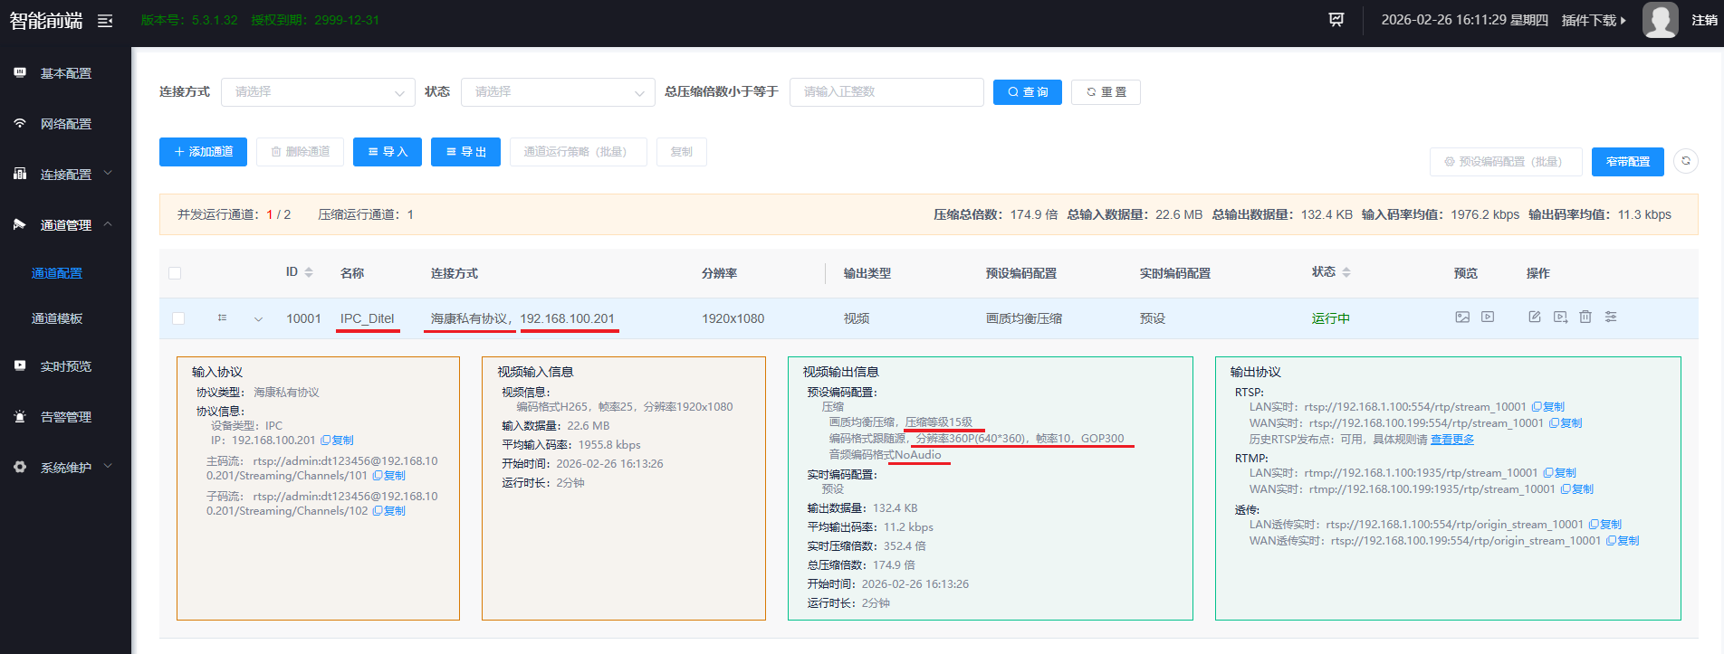Screen dimensions: 1724x654
Task: Copy the RTSP WAN实时 stream URL
Action: point(1566,423)
